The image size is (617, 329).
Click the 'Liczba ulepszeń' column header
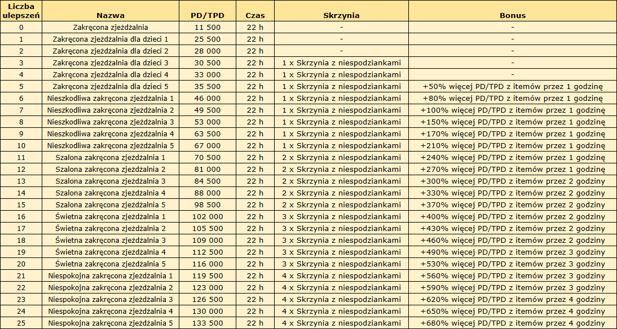[x=21, y=11]
